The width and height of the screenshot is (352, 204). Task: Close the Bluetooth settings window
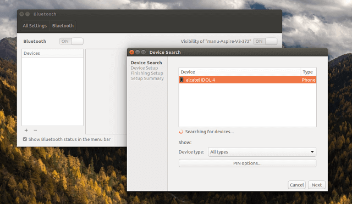coord(21,14)
